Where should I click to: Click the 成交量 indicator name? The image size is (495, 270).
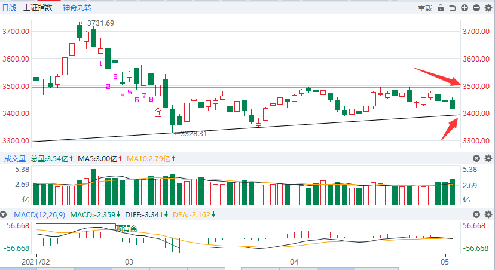point(15,158)
